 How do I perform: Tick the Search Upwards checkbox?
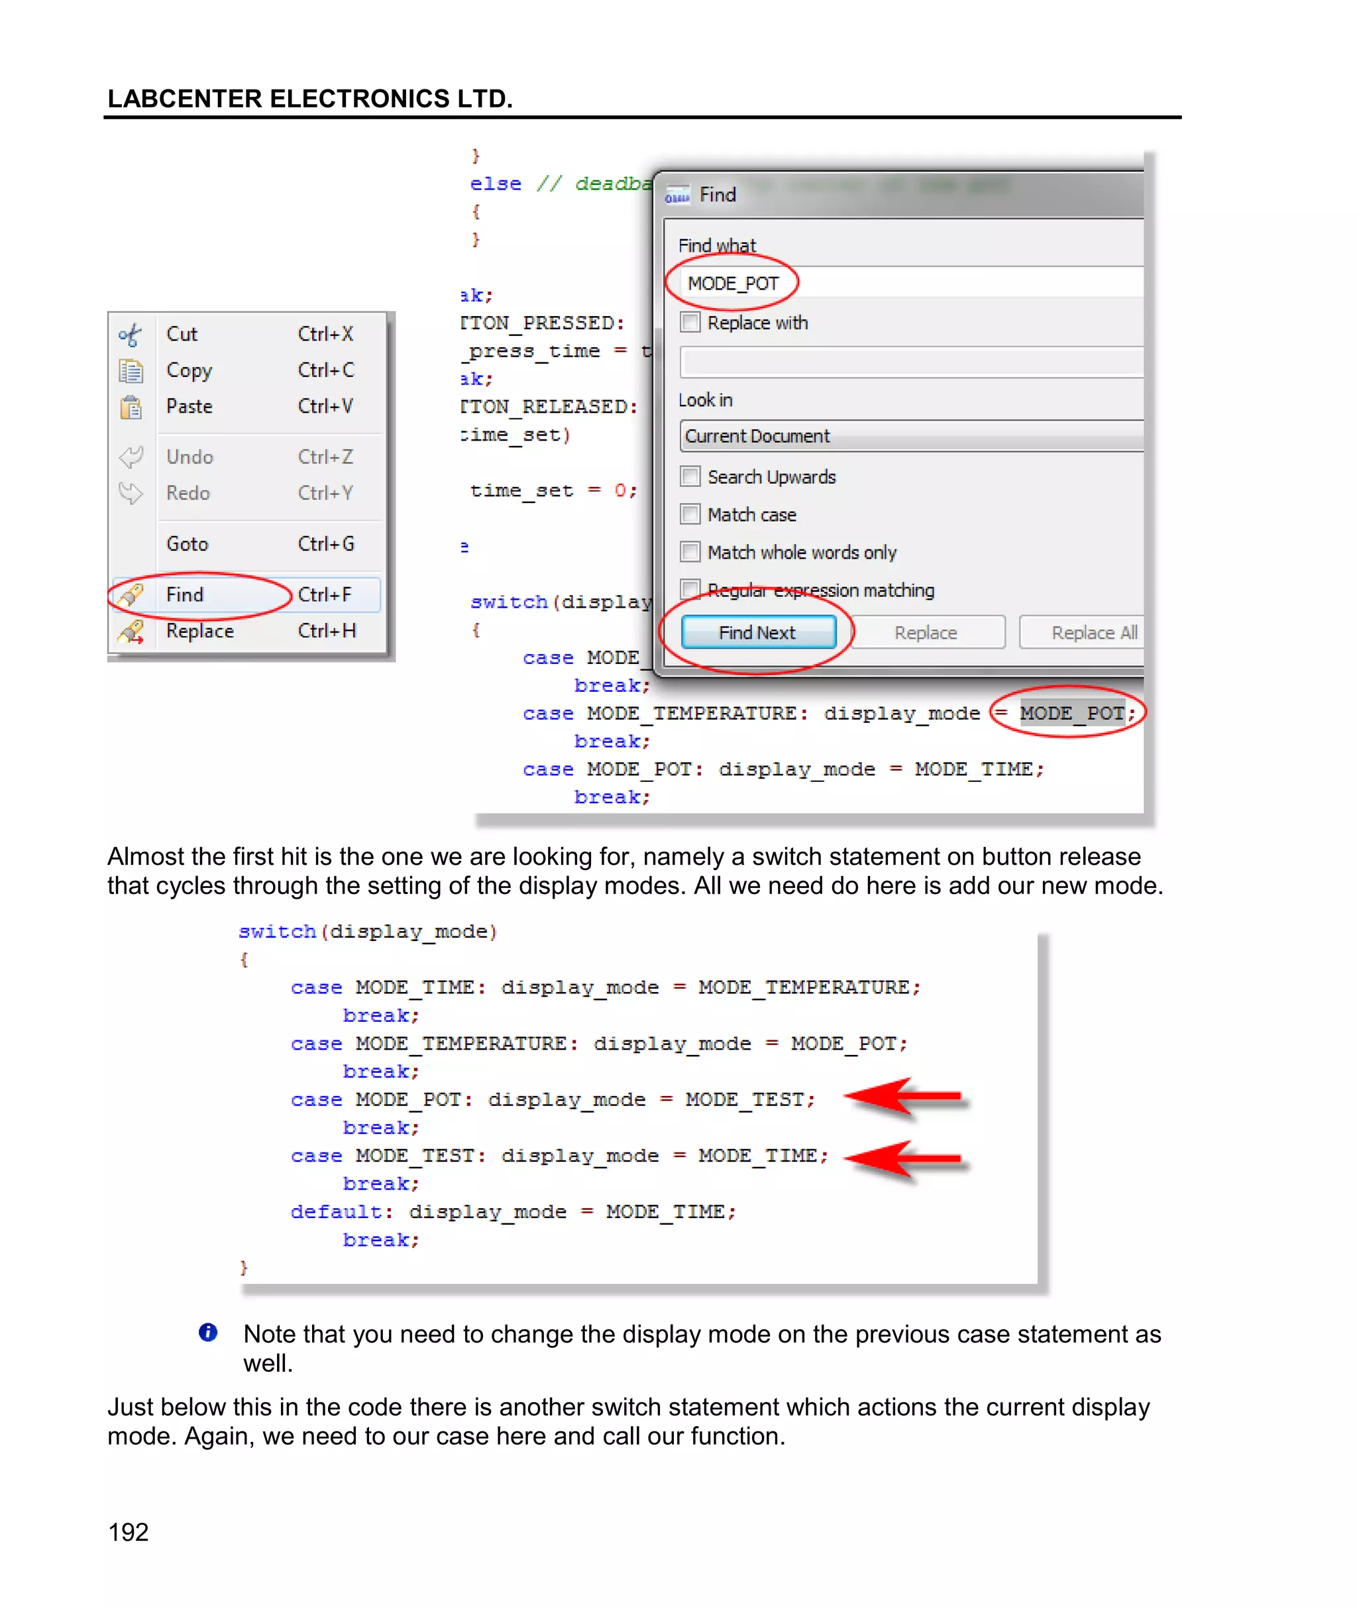tap(690, 477)
